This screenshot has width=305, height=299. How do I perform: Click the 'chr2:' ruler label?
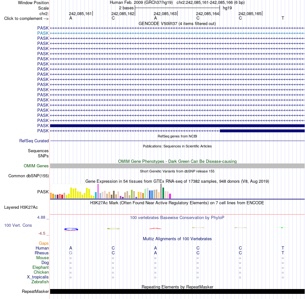click(x=44, y=13)
